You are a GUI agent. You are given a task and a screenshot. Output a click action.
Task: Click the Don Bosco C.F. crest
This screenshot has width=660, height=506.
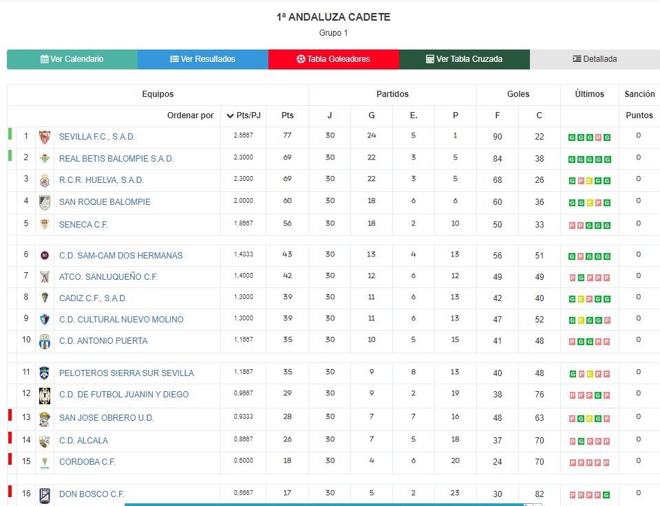click(45, 496)
